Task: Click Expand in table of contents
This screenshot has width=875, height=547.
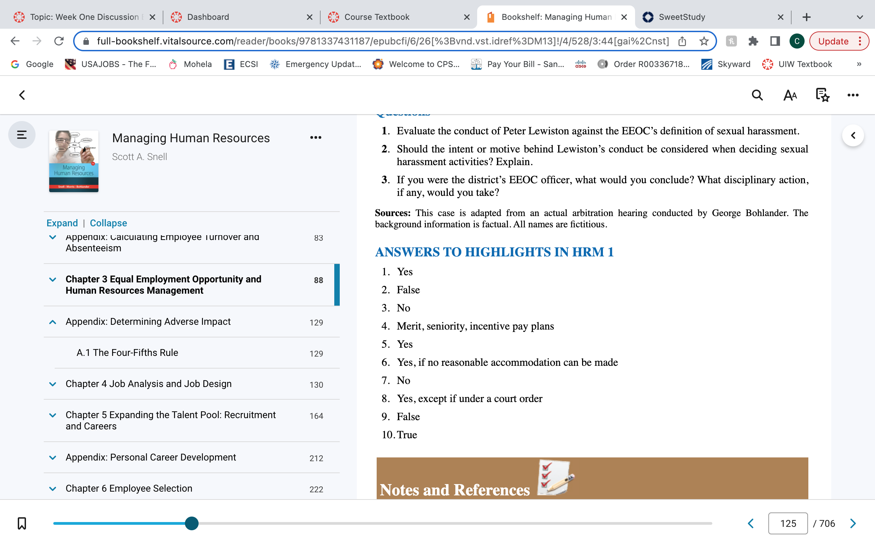Action: click(x=62, y=223)
